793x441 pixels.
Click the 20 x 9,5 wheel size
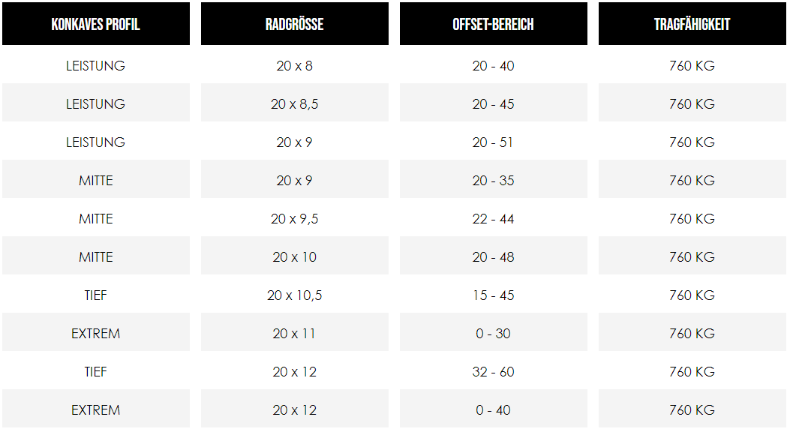coord(294,218)
